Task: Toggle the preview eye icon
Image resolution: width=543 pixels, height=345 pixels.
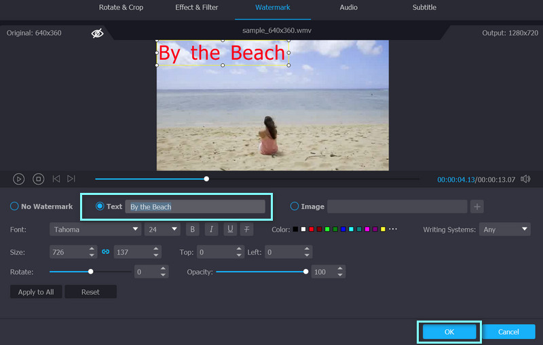Action: coord(97,33)
